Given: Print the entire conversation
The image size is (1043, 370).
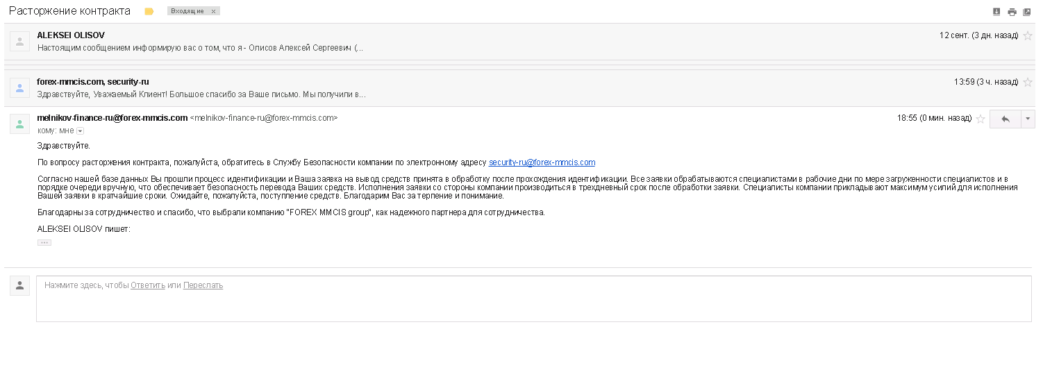Looking at the screenshot, I should pos(1012,12).
